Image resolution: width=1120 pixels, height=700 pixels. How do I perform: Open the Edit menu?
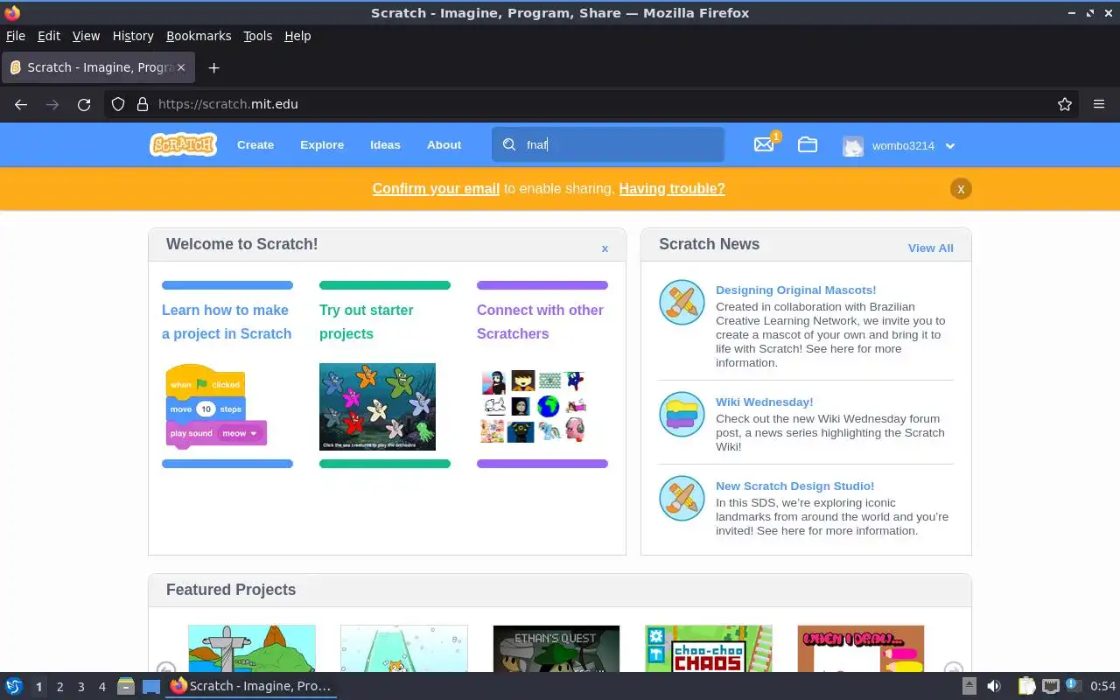[x=49, y=36]
